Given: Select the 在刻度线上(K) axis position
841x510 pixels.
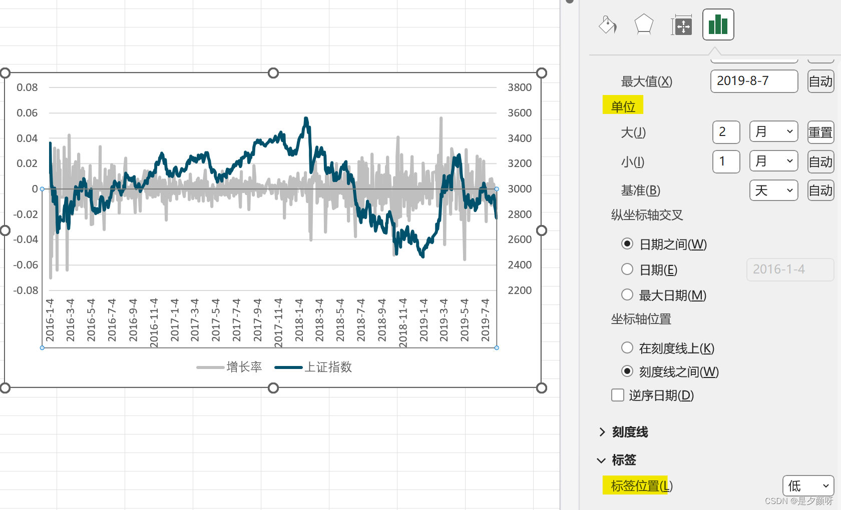Looking at the screenshot, I should click(x=627, y=347).
